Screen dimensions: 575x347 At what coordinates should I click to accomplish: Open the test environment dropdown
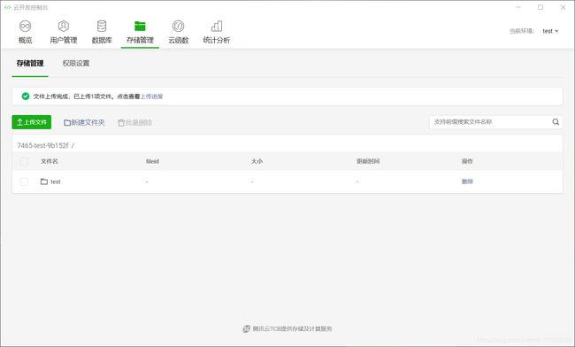[550, 31]
